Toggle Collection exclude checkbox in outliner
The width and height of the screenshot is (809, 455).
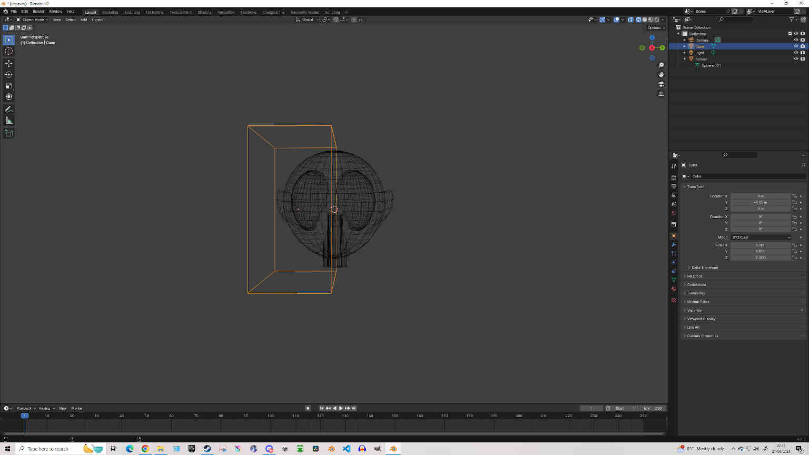click(790, 34)
